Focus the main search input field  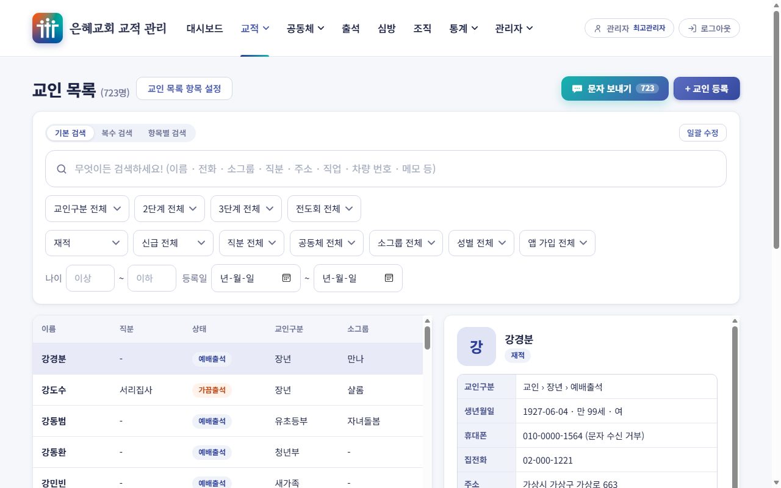pyautogui.click(x=386, y=168)
